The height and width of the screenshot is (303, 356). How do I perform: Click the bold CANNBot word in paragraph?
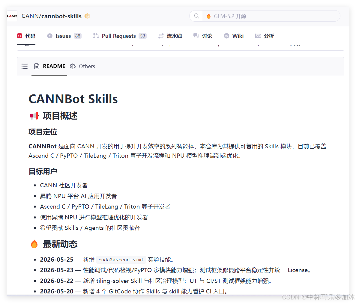[x=43, y=146]
